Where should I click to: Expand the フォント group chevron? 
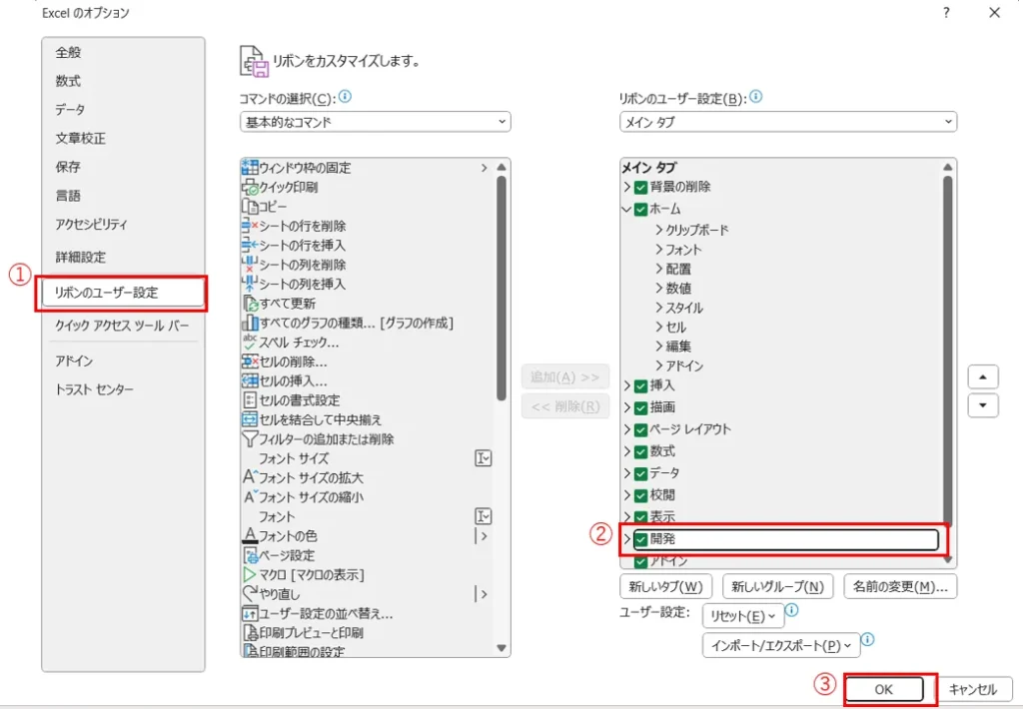pyautogui.click(x=659, y=250)
